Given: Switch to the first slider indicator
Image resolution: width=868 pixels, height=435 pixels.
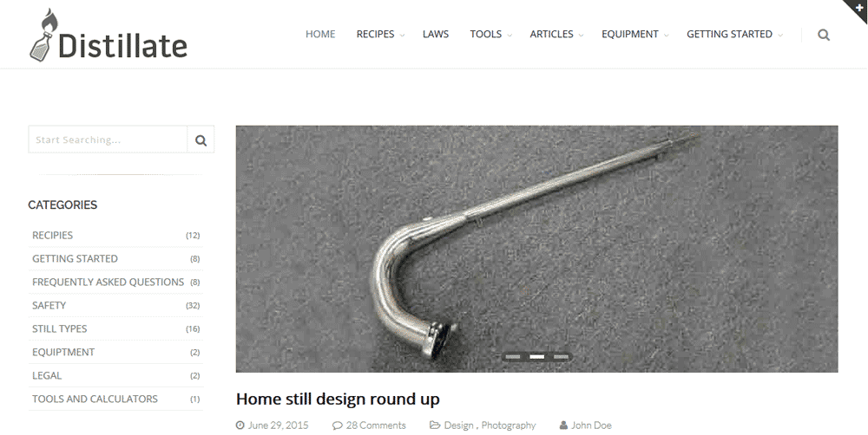Looking at the screenshot, I should pos(513,357).
